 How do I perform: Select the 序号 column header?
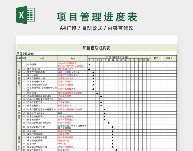pos(24,58)
